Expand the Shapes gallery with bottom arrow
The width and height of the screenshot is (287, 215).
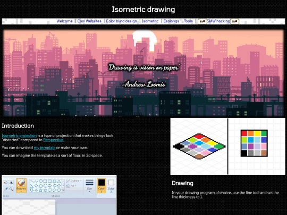[63, 190]
